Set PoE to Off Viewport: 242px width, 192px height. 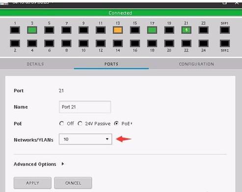coord(62,123)
